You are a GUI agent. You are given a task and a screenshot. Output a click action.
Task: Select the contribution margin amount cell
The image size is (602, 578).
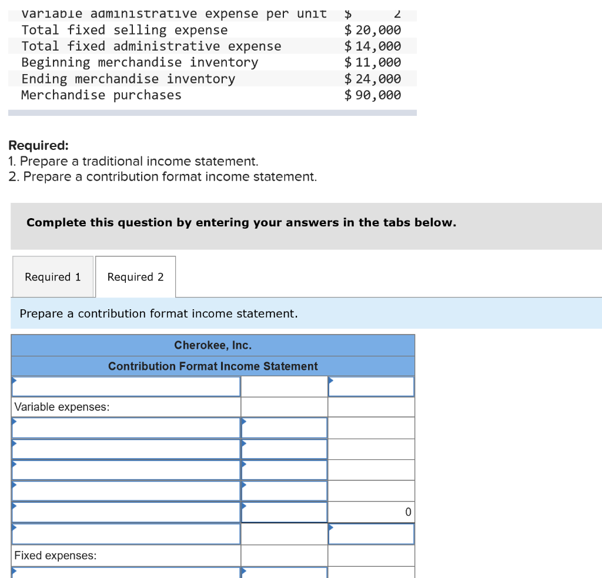point(371,534)
